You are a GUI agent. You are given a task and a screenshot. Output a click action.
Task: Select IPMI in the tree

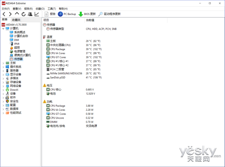15,44
